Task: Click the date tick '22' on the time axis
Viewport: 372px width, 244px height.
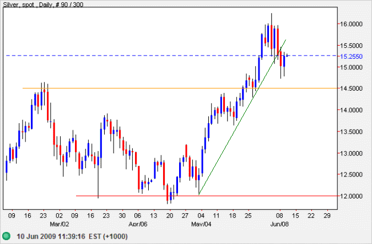Action: [x=311, y=215]
